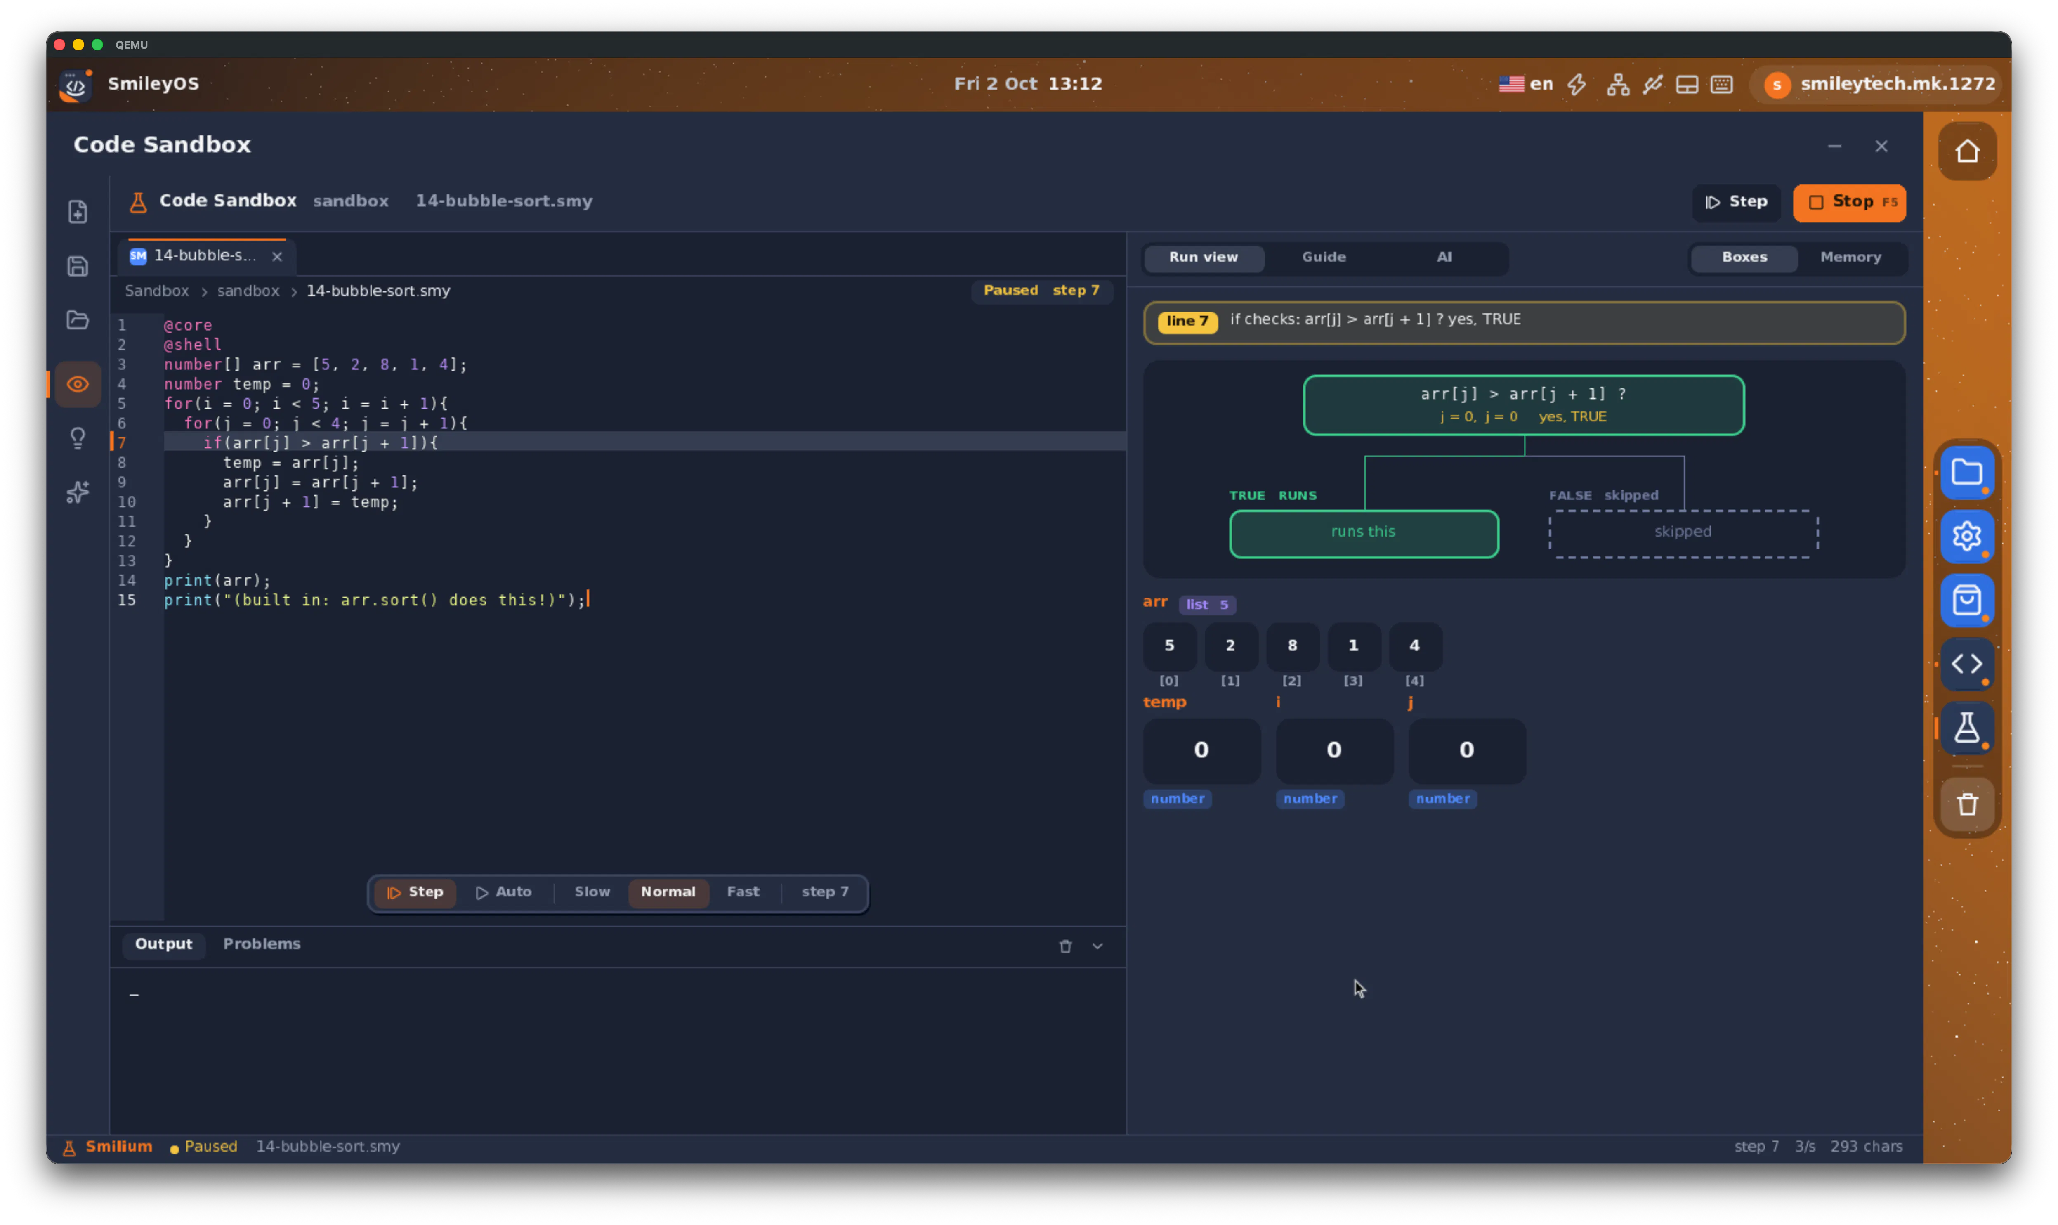Click the trash icon in the dock
The width and height of the screenshot is (2058, 1225).
(1967, 804)
